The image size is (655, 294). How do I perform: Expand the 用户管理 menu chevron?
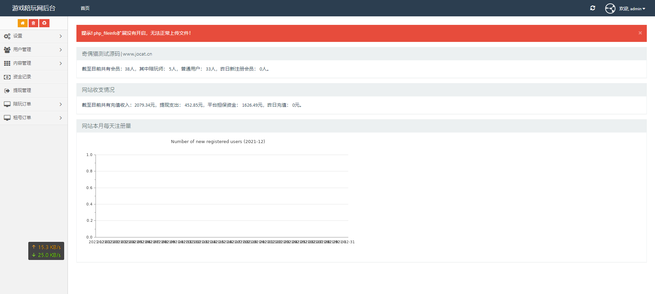tap(61, 50)
